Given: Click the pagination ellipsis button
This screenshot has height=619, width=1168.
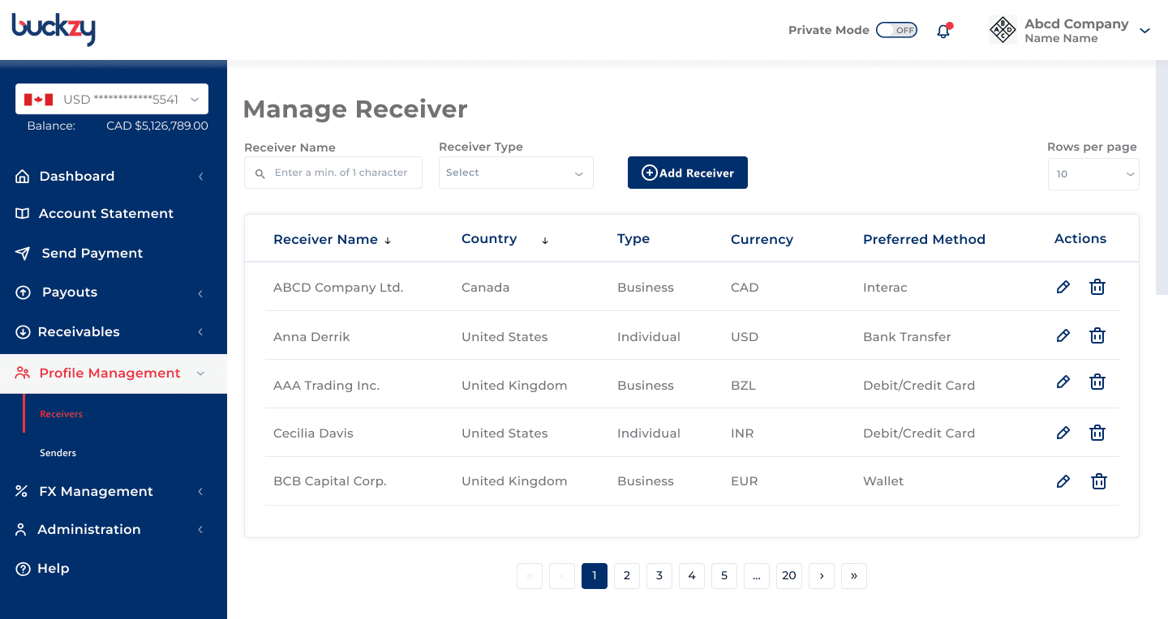Looking at the screenshot, I should pos(757,576).
